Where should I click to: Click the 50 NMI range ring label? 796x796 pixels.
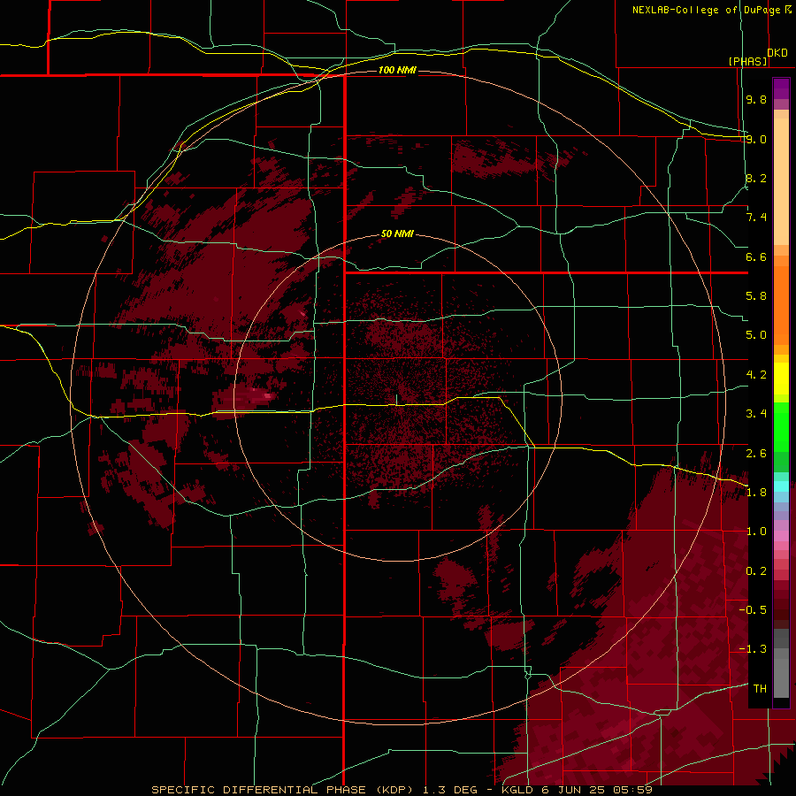point(397,233)
